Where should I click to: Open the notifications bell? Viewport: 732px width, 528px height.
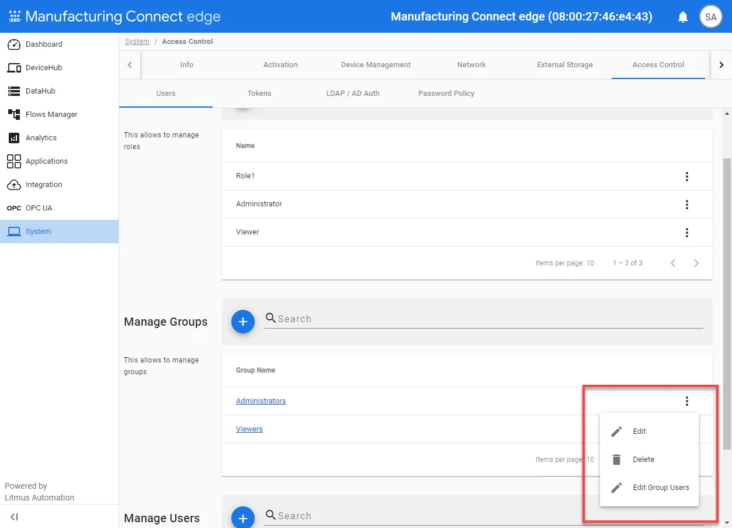pyautogui.click(x=683, y=17)
